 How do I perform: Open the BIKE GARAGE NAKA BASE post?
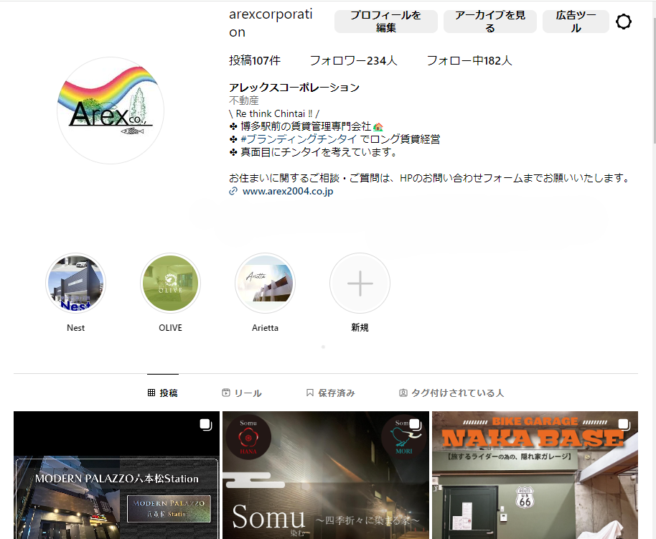(535, 475)
